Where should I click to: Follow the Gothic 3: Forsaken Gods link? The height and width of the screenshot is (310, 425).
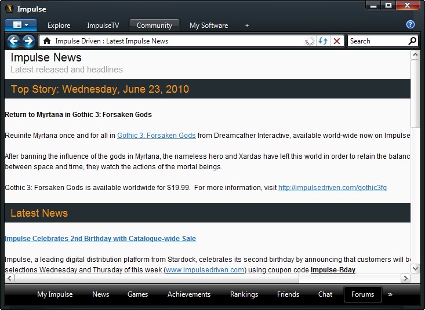coord(157,136)
